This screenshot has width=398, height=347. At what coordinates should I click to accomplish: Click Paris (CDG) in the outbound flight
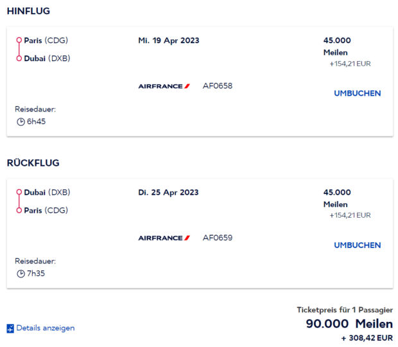[46, 40]
